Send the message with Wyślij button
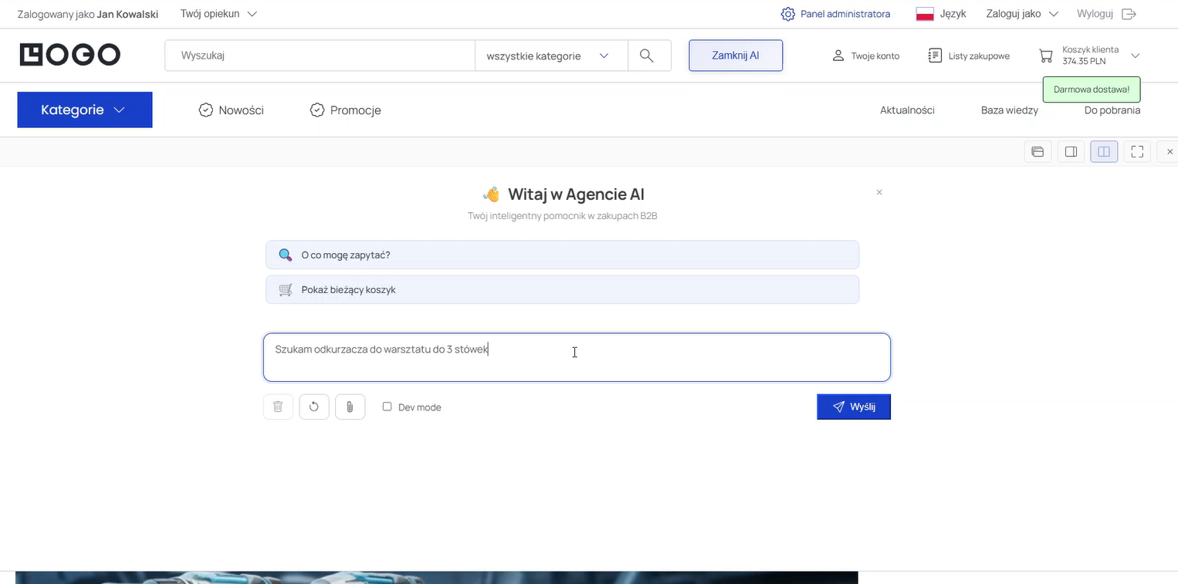Screen dimensions: 1178x584 click(853, 407)
